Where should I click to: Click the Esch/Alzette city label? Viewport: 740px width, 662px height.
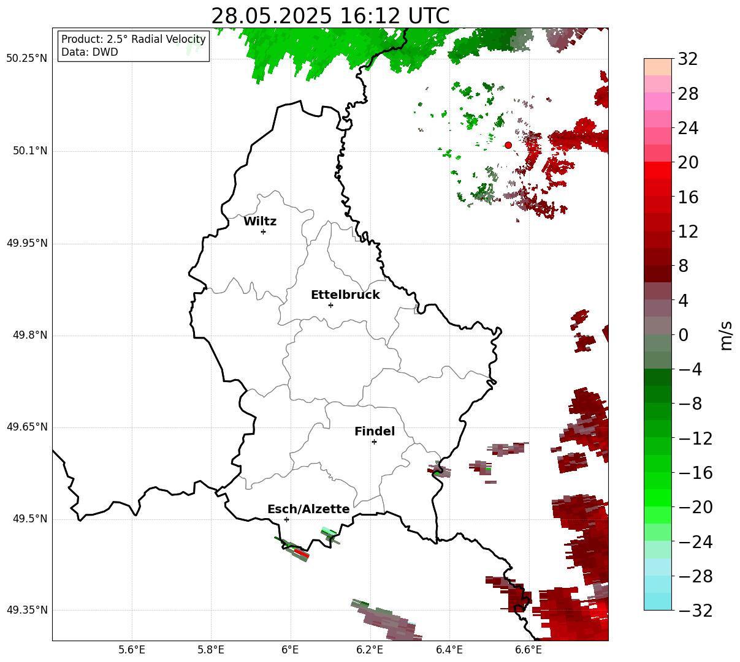[308, 510]
